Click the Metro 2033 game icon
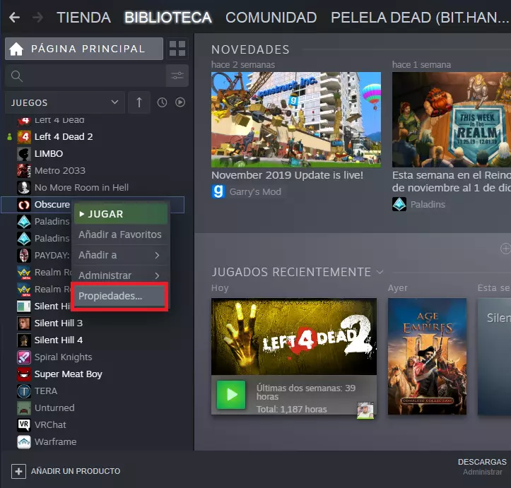This screenshot has width=511, height=488. tap(24, 171)
